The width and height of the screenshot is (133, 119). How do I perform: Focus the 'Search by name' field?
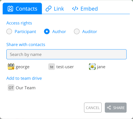click(x=66, y=54)
